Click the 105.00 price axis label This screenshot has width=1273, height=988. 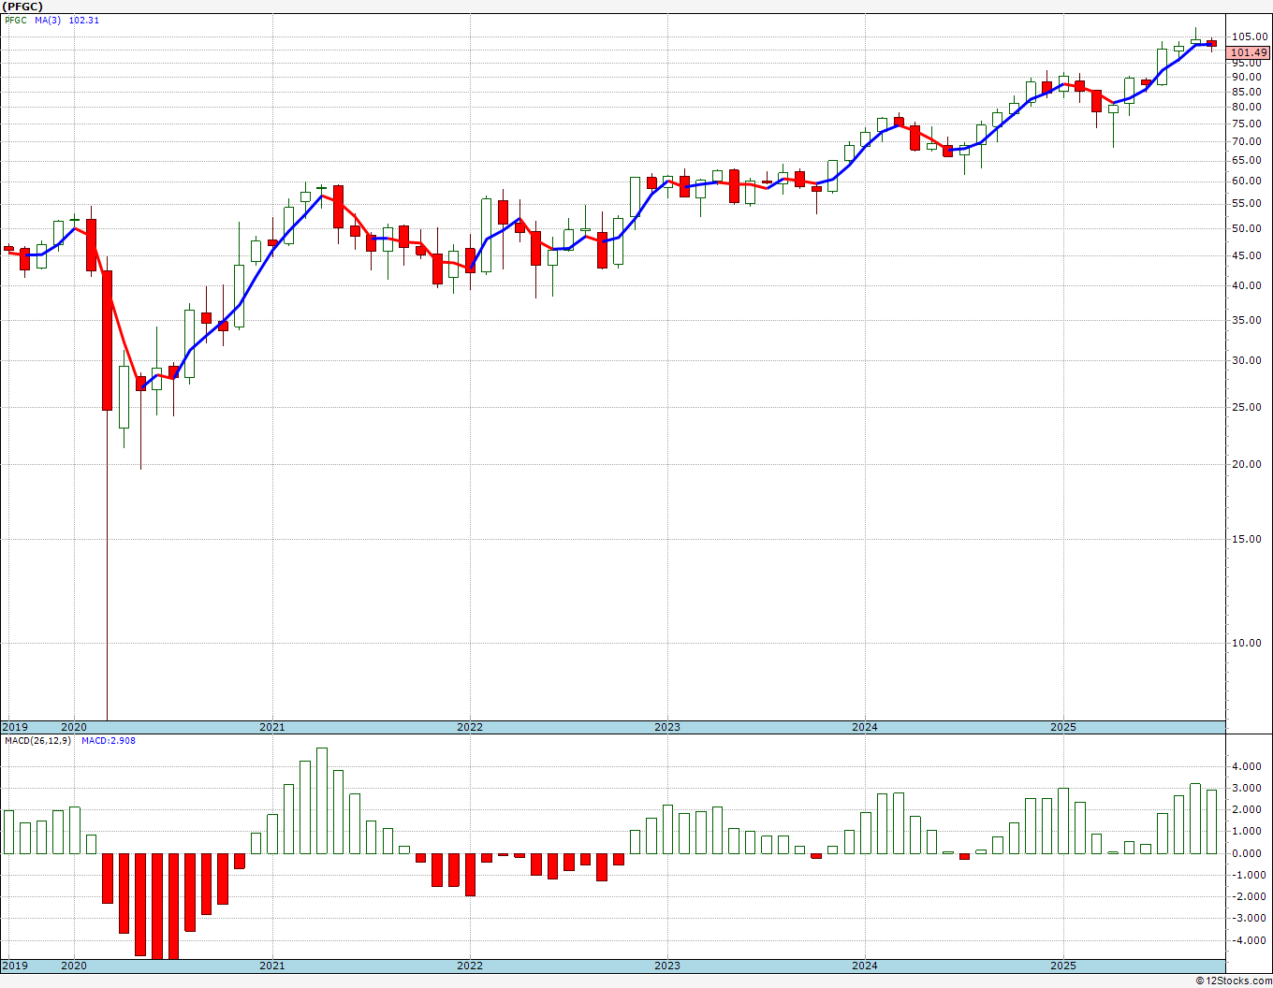(1251, 37)
